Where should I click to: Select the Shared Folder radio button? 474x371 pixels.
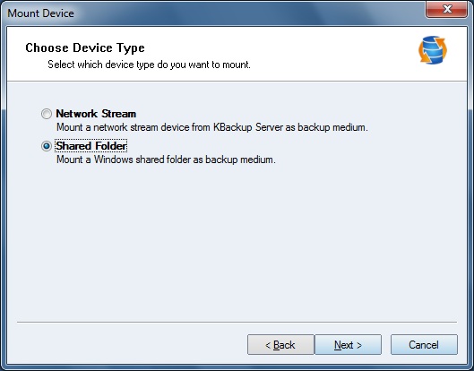point(47,146)
